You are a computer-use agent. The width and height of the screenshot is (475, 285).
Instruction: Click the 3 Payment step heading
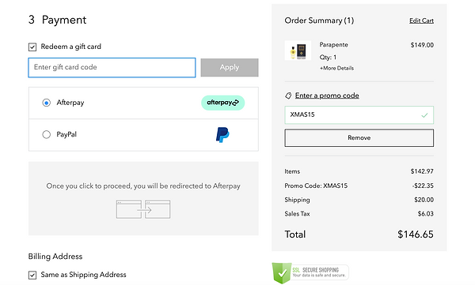click(57, 20)
